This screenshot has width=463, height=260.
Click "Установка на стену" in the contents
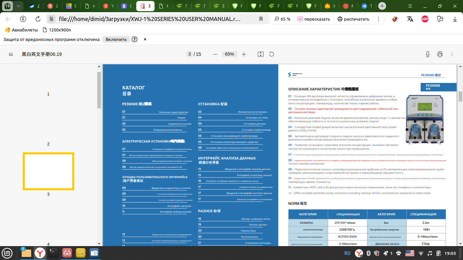(257, 118)
